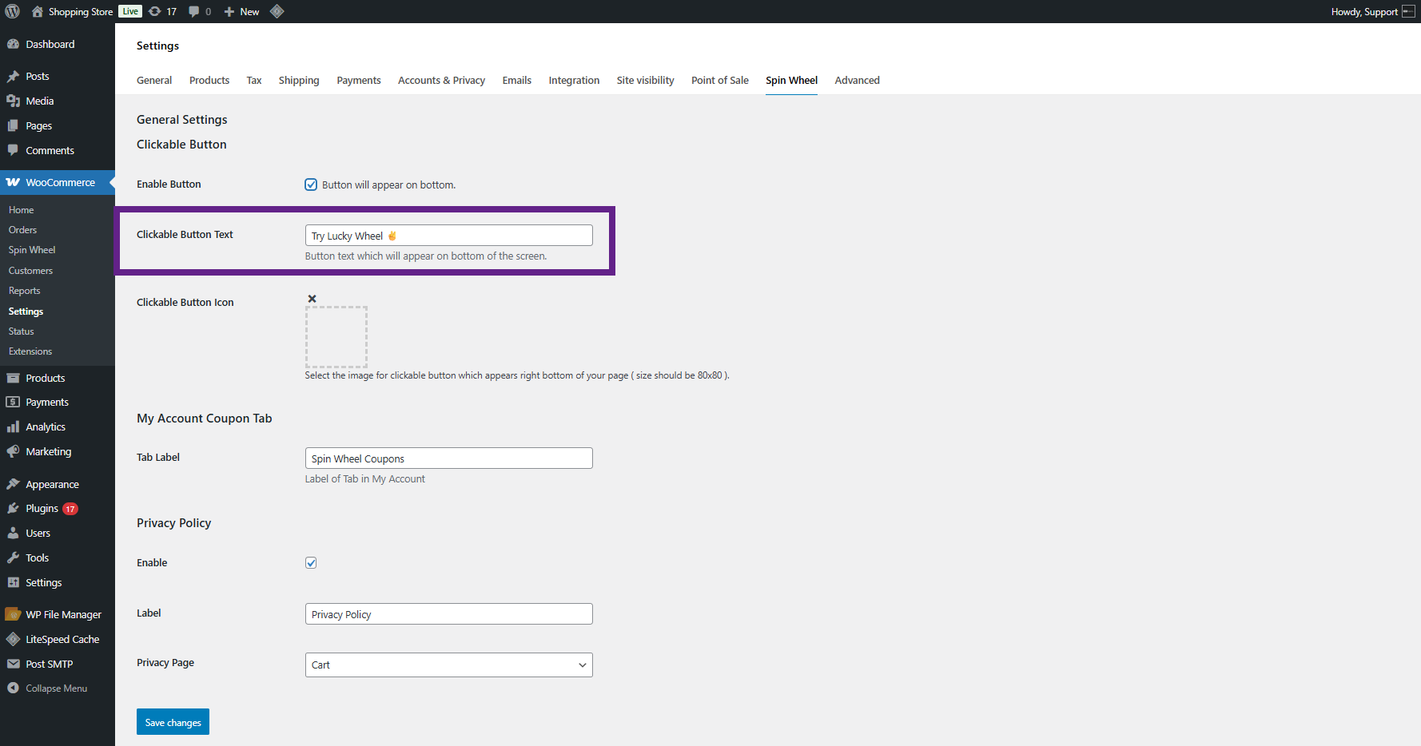Click the WordPress logo icon

(12, 11)
